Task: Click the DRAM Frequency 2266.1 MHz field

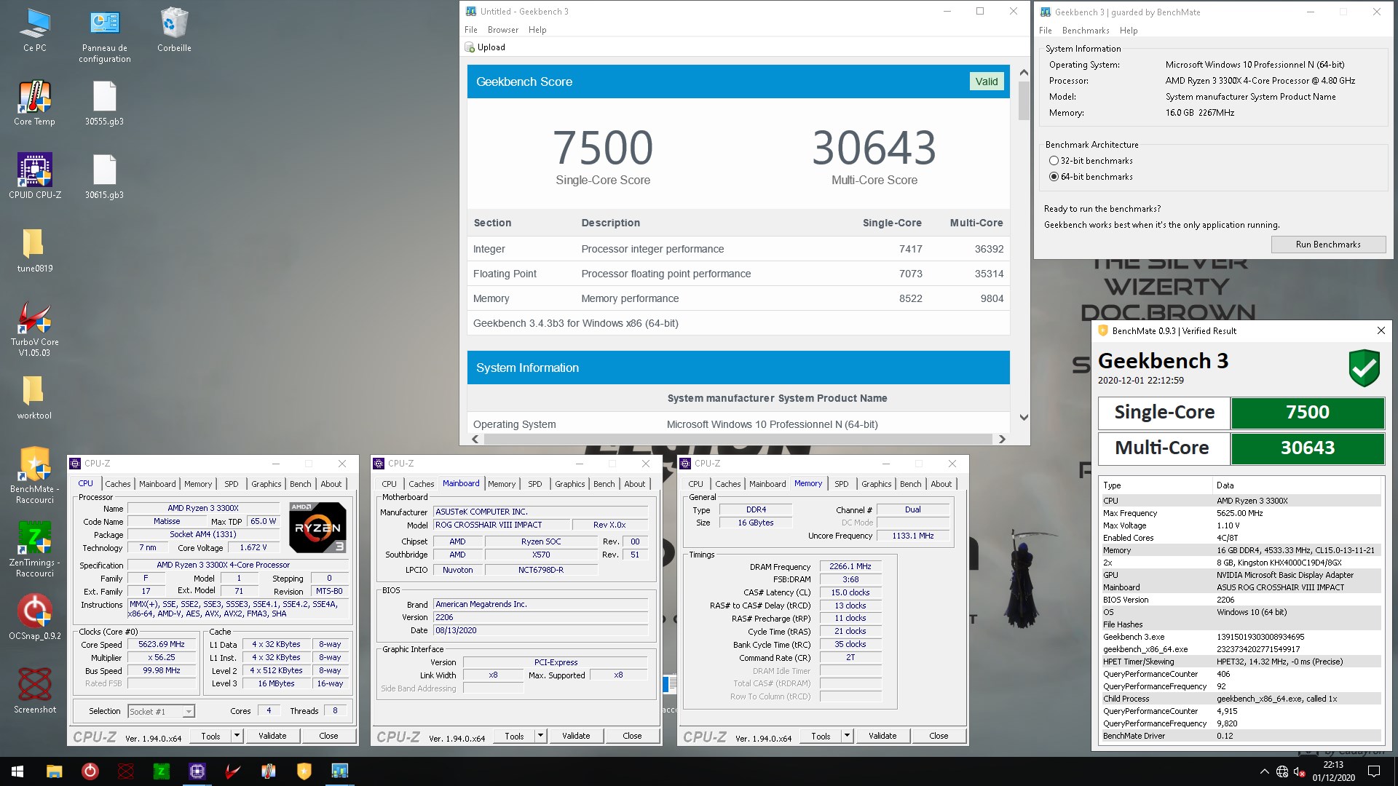Action: point(850,566)
